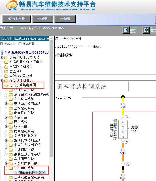Viewport: 156px width, 181px height.
Task: Expand the 诊断和维修方法说明 node
Action: (x=2, y=57)
